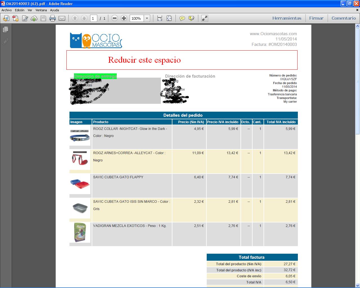Viewport: 360px width, 288px height.
Task: Click the vertical scrollbar thumb
Action: point(358,82)
